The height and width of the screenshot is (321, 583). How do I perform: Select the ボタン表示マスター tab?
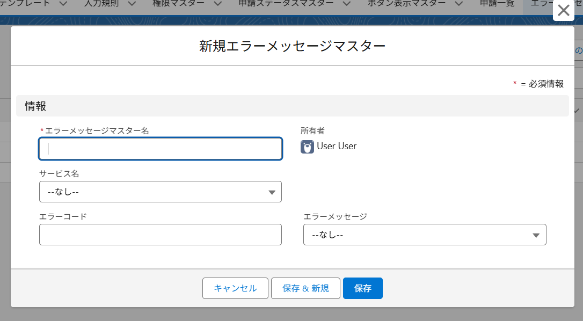(x=406, y=3)
